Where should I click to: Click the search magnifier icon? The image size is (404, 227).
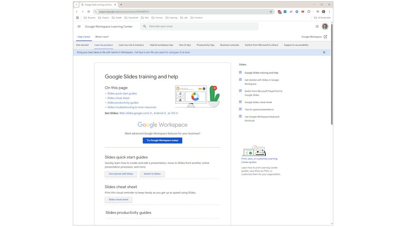click(x=145, y=26)
